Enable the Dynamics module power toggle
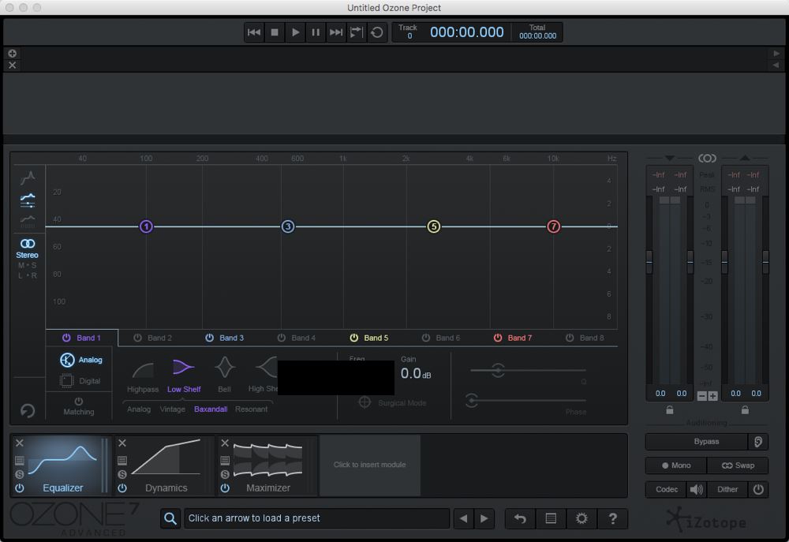 tap(122, 488)
